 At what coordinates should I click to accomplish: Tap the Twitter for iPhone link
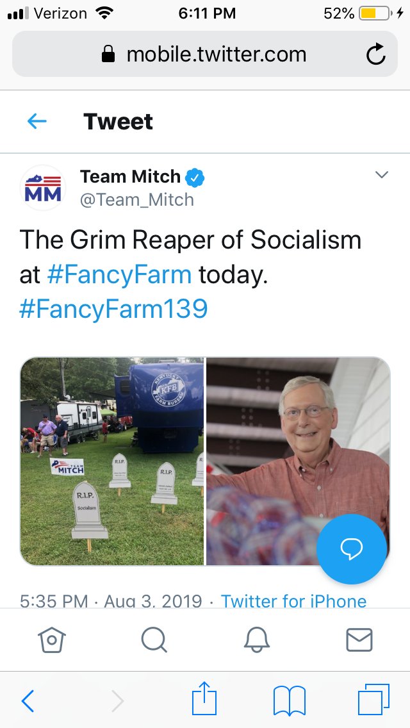293,600
